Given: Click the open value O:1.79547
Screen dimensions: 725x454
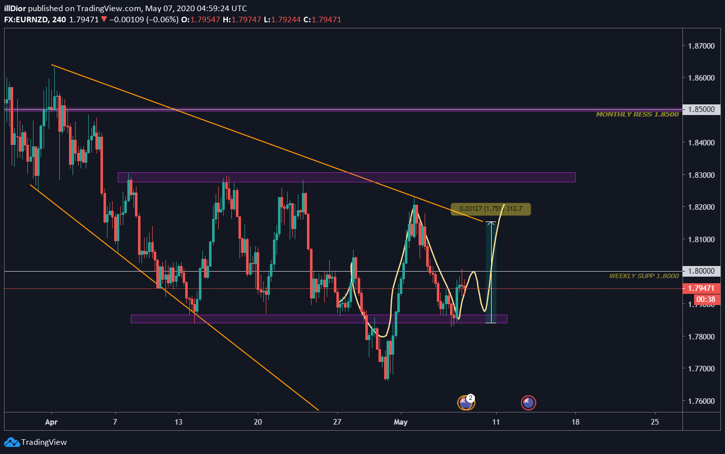Looking at the screenshot, I should pyautogui.click(x=201, y=20).
